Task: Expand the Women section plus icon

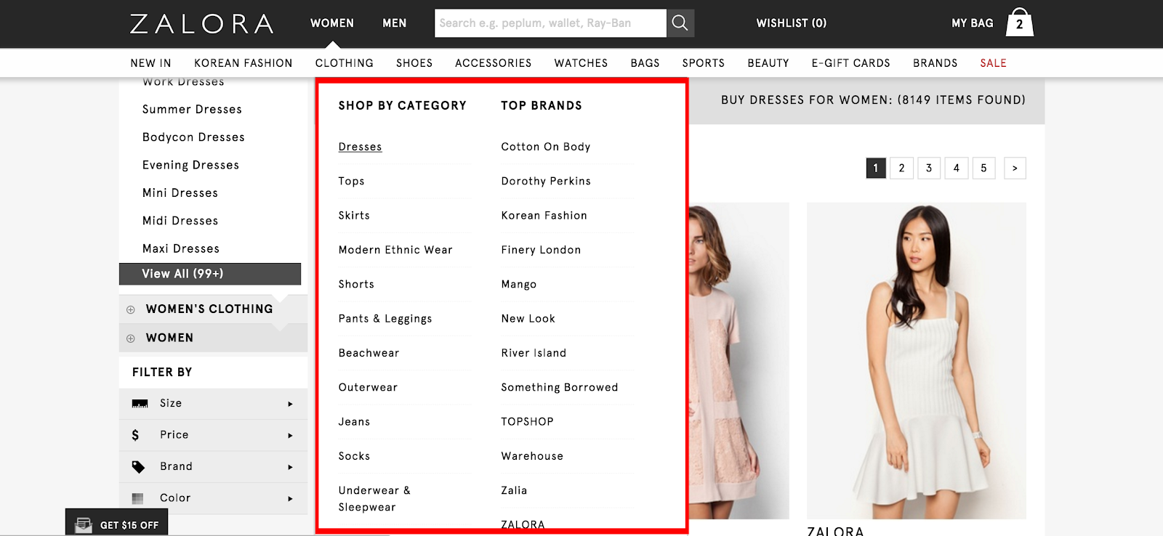Action: point(131,338)
